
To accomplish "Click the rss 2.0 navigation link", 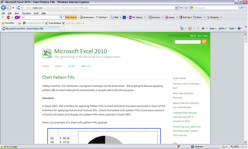I will point(71,66).
